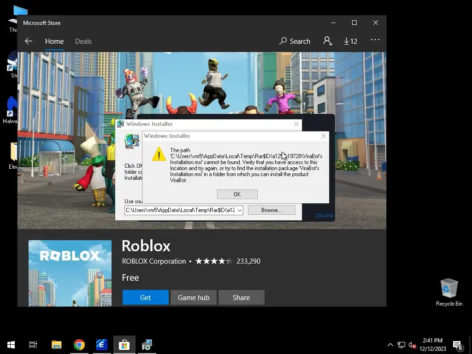Show hidden system tray icons
Viewport: 472px width, 354px height.
point(390,345)
